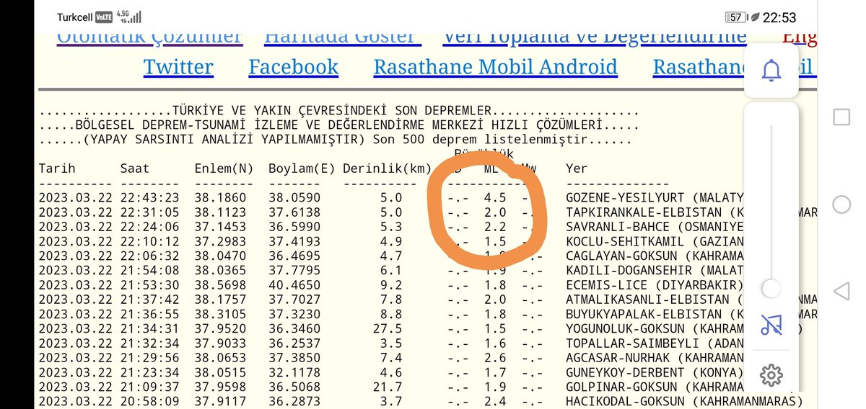Select the Boylam(E) column header

pyautogui.click(x=302, y=169)
